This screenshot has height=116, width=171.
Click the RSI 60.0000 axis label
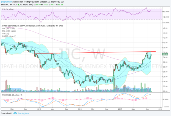166,12
